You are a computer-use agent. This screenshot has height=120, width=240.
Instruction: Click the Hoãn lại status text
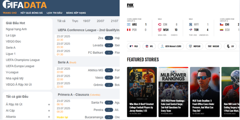62,117
